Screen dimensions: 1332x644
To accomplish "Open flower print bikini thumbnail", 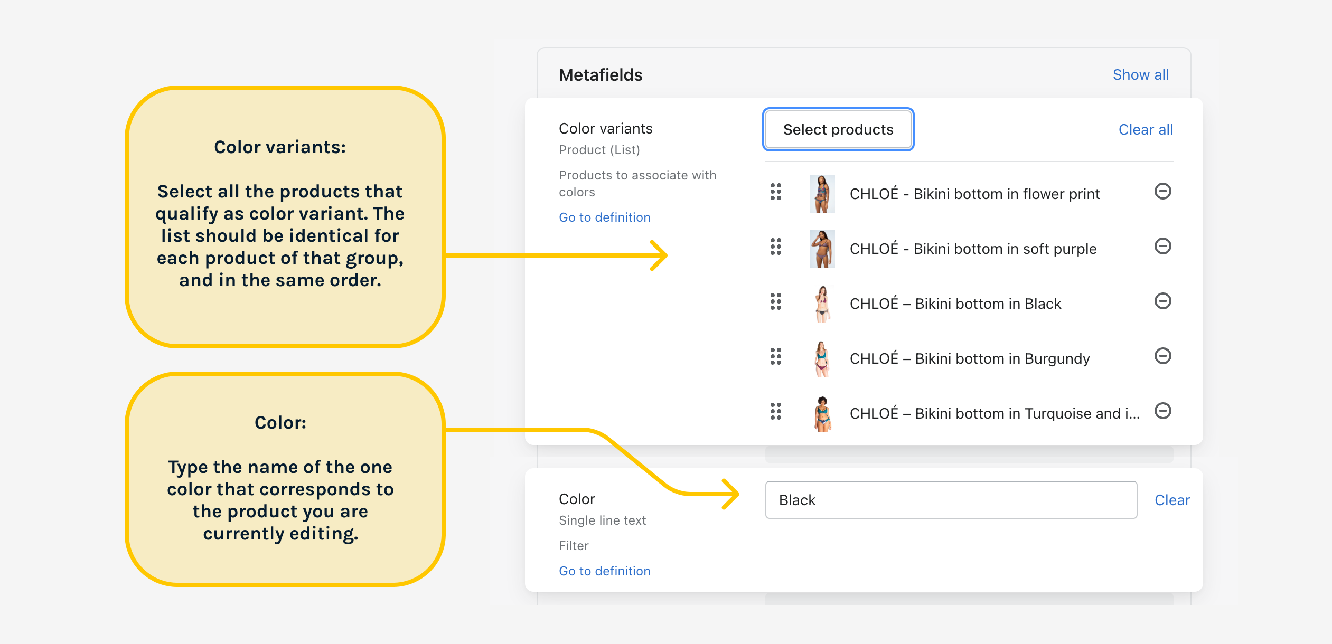I will [822, 194].
